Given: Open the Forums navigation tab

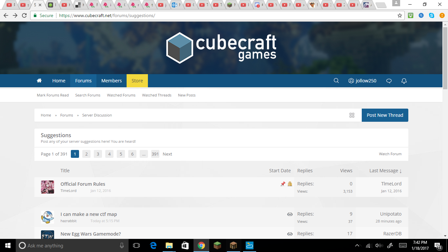Looking at the screenshot, I should point(83,81).
